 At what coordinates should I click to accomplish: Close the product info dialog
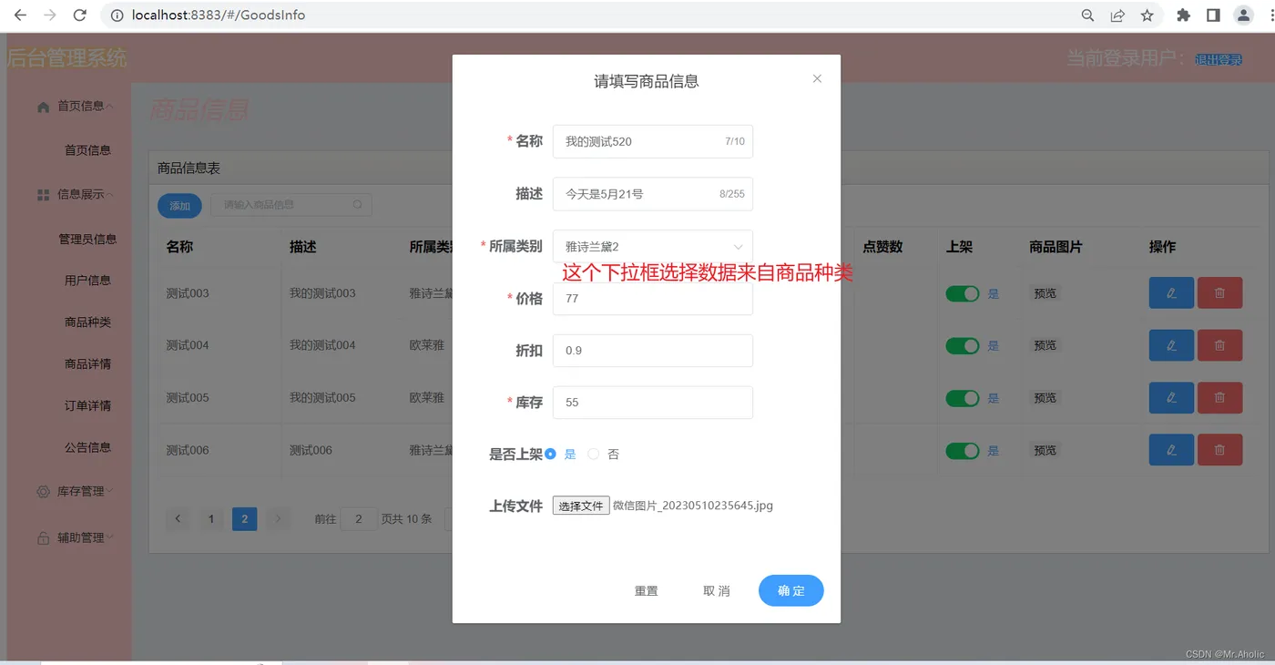click(817, 78)
